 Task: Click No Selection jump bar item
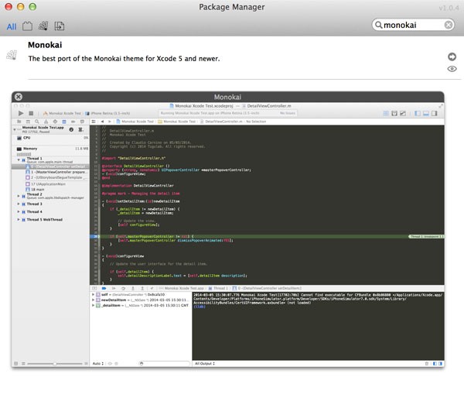coord(256,122)
